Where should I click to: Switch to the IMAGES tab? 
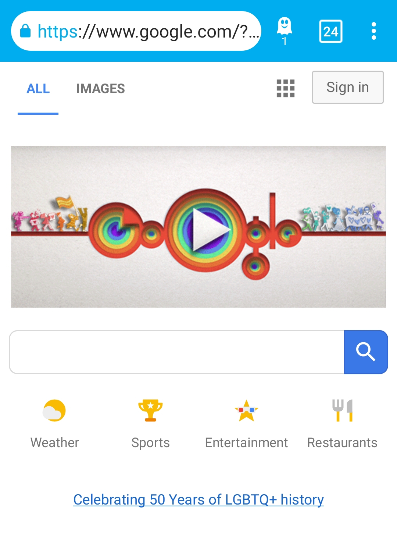[100, 89]
